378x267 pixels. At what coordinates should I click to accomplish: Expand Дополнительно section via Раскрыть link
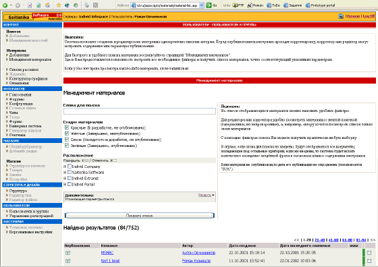(x=205, y=195)
